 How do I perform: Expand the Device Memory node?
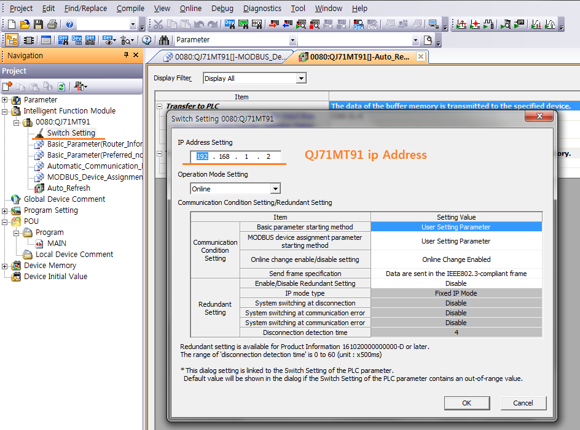click(x=4, y=266)
